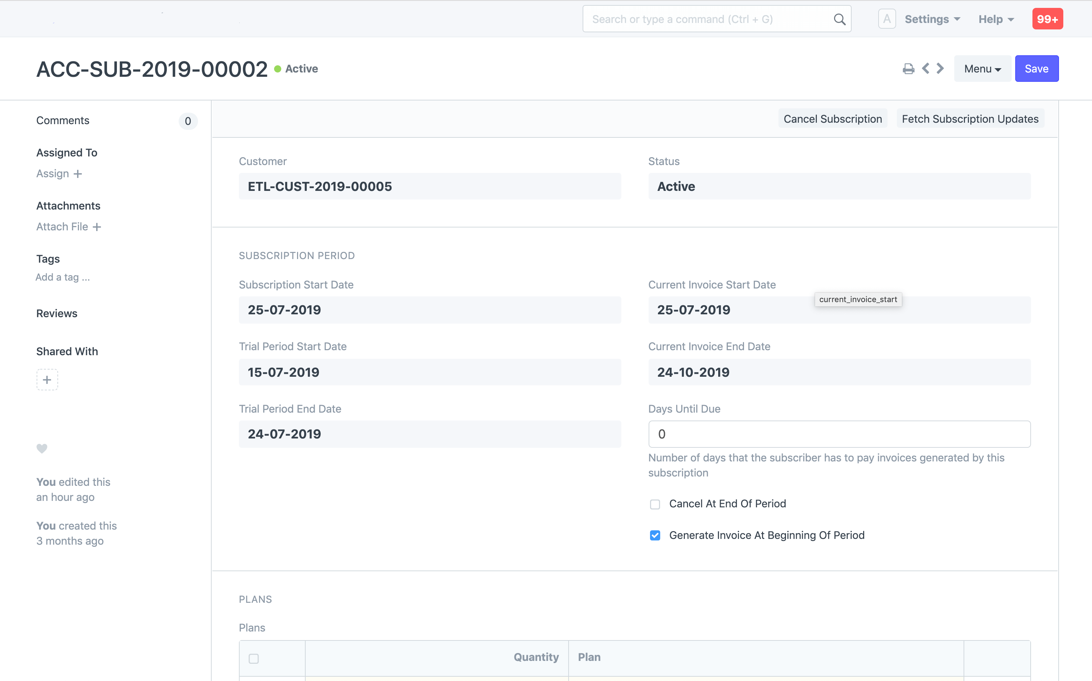Click the heart like icon

42,448
